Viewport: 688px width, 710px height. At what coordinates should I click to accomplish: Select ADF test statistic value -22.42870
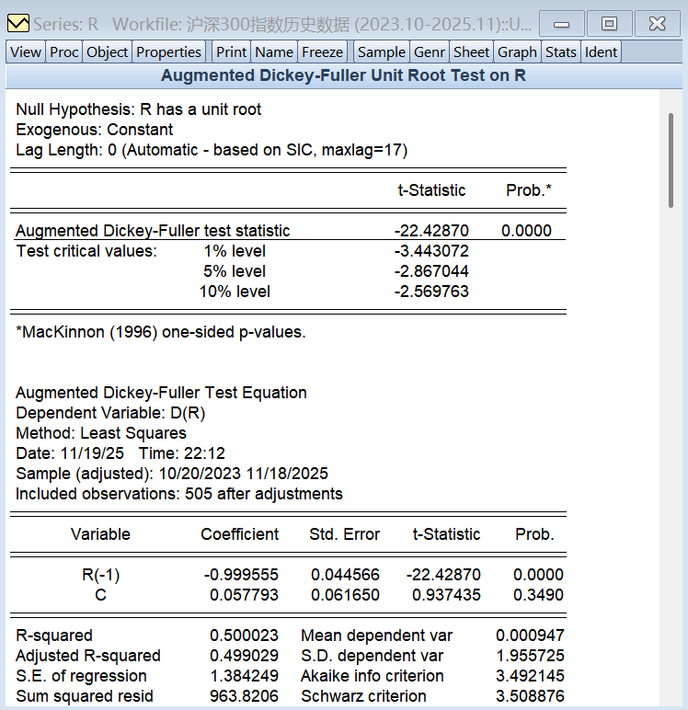[x=431, y=231]
